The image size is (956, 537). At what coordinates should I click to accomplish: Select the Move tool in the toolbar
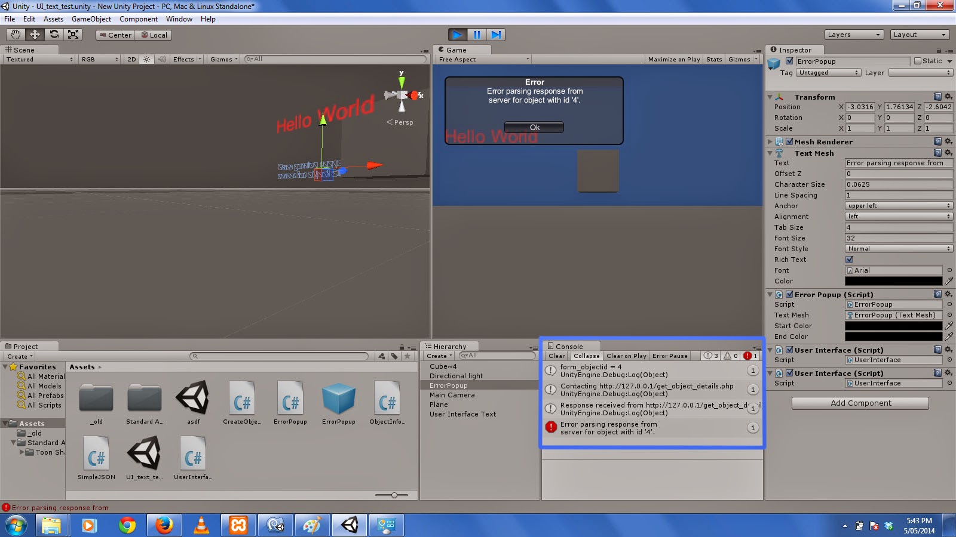point(35,35)
